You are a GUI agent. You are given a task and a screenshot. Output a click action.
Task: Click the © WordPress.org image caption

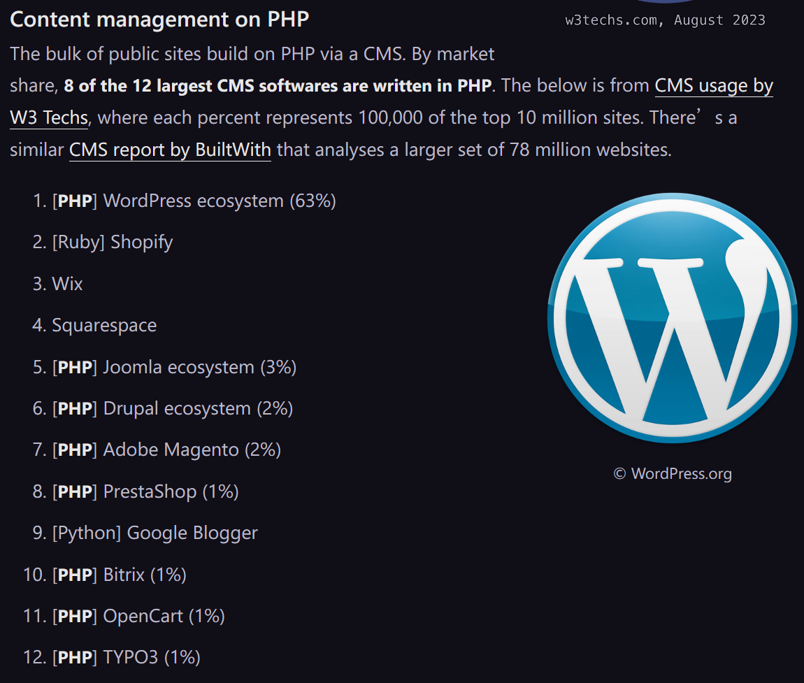(673, 473)
